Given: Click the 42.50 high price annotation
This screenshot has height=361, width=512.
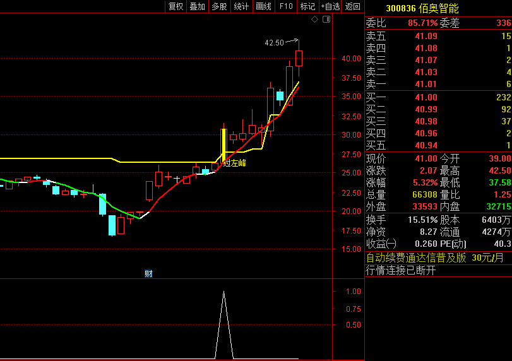Looking at the screenshot, I should click(x=274, y=43).
